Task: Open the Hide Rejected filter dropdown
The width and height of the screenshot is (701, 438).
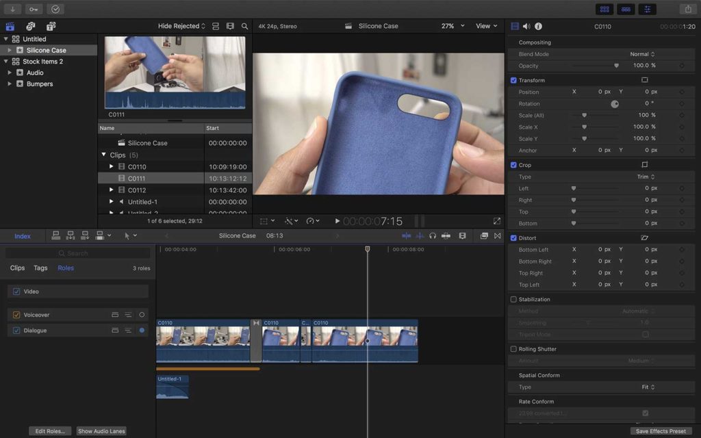Action: [180, 25]
